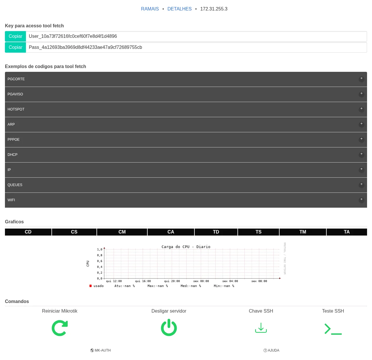Click the Key para acesso tool fetch heading
This screenshot has height=360, width=372.
[34, 26]
